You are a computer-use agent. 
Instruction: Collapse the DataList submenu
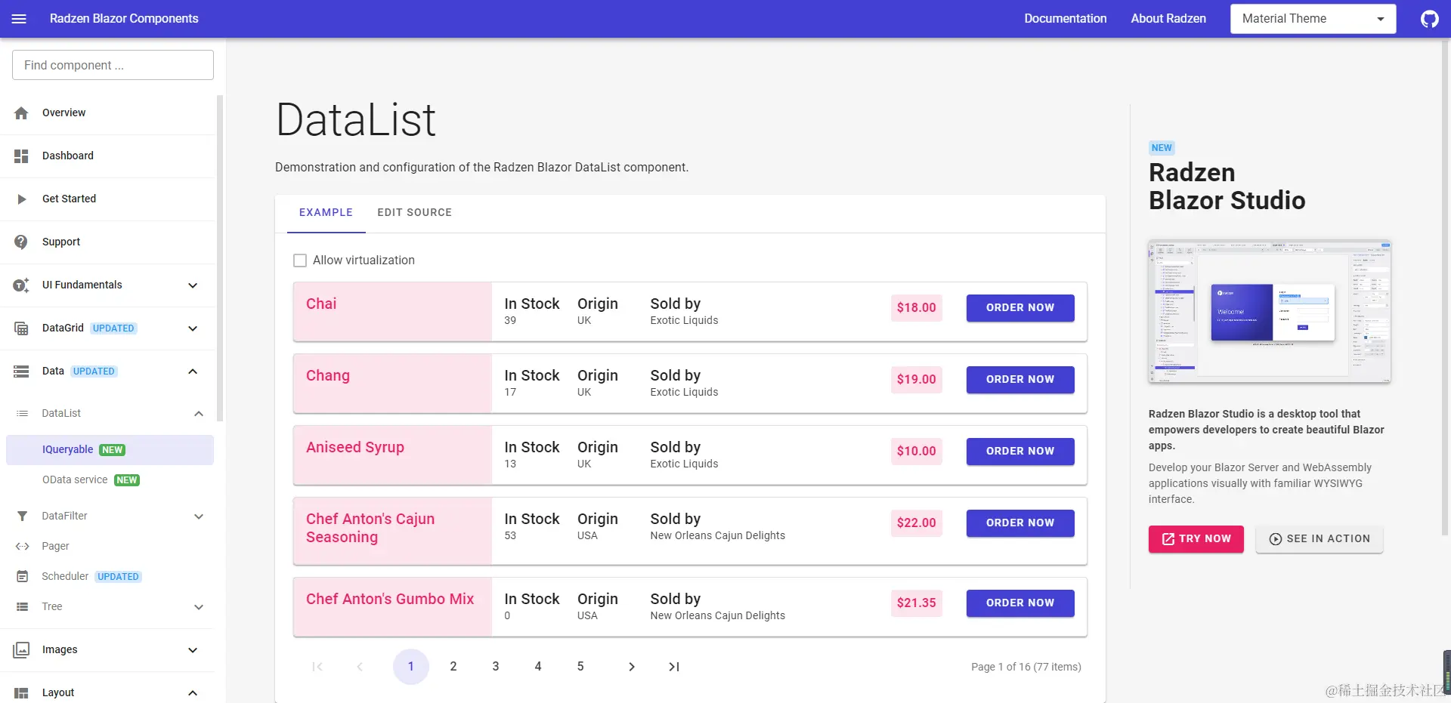pos(199,414)
